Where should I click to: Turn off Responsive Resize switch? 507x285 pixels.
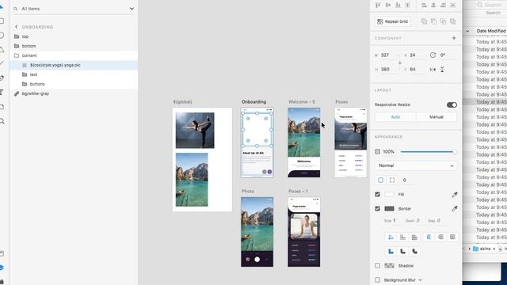point(452,104)
